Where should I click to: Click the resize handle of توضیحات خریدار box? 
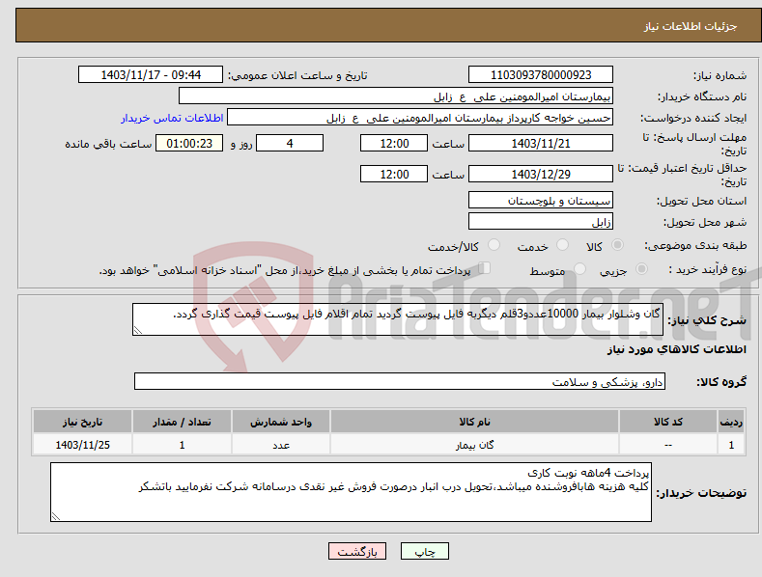click(x=56, y=517)
